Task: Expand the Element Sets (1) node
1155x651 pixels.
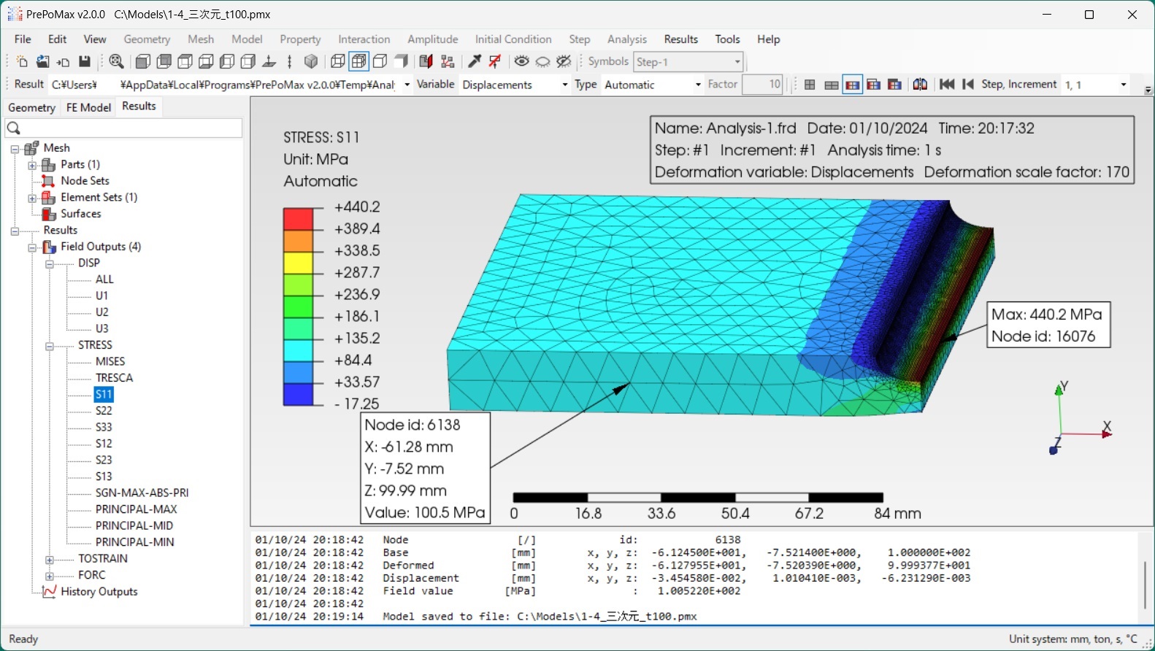Action: (32, 199)
